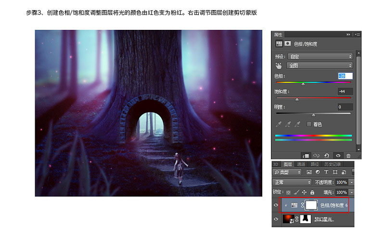
Task: Open the 预设 preset dropdown
Action: [320, 57]
